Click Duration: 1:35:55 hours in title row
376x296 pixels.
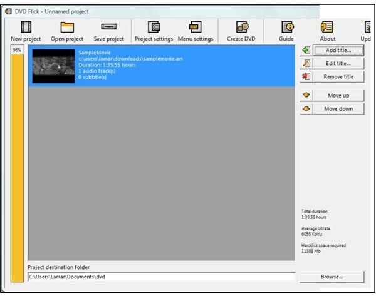107,65
